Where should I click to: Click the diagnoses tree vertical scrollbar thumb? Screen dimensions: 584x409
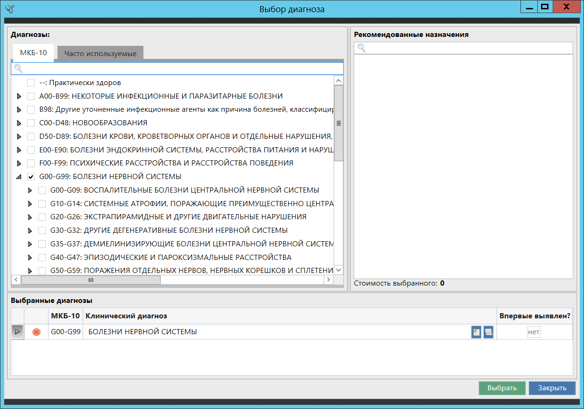point(339,123)
